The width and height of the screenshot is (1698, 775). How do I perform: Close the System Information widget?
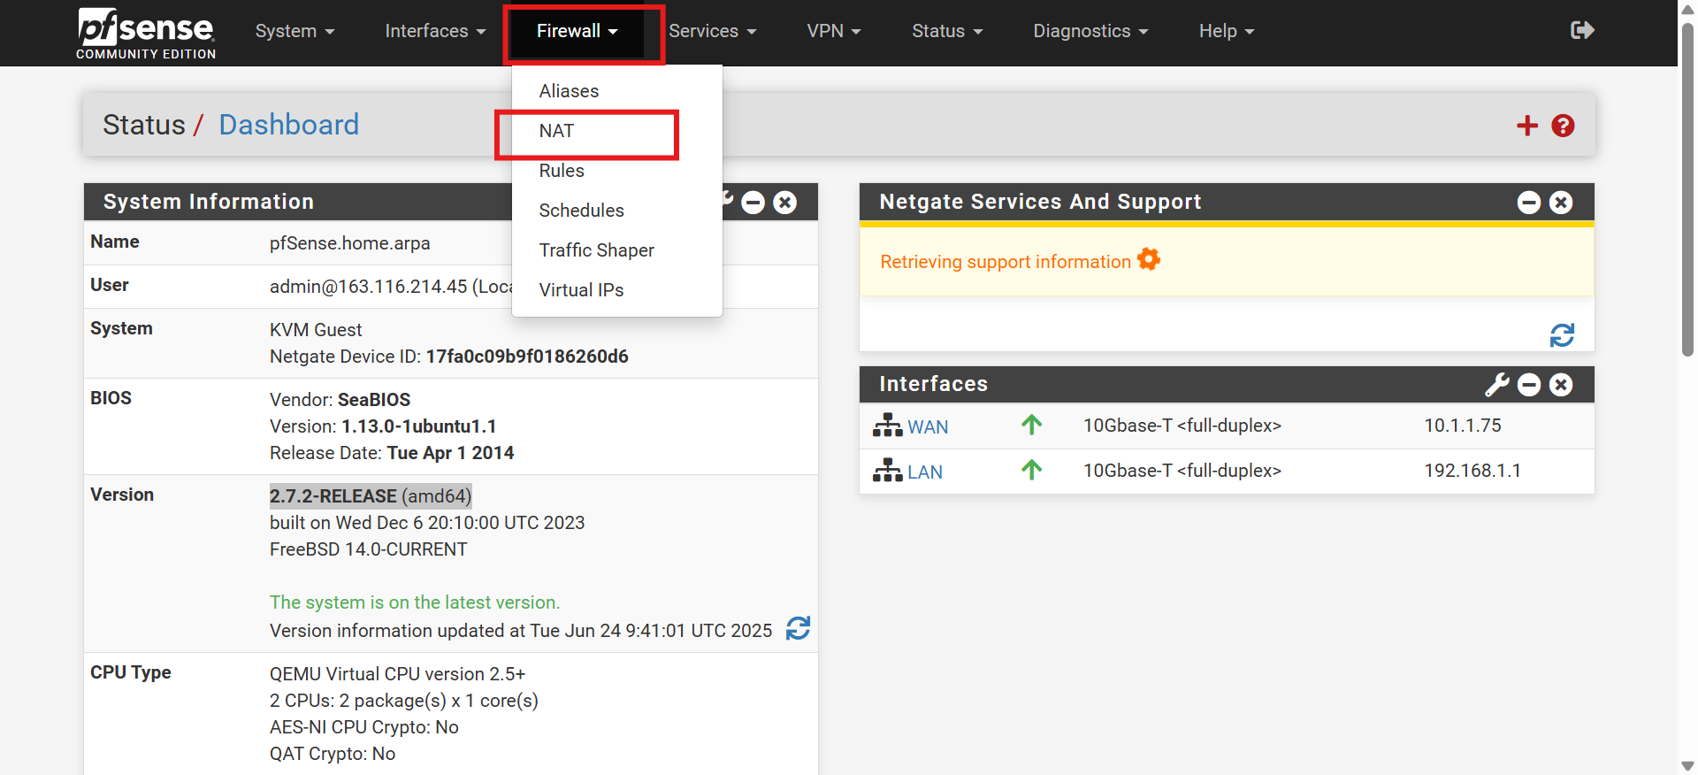784,203
